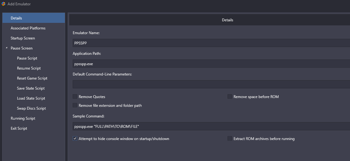The width and height of the screenshot is (350, 161).
Task: Select the Details section in sidebar
Action: pyautogui.click(x=34, y=18)
